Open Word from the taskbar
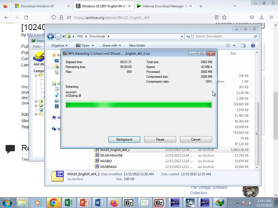 click(99, 203)
